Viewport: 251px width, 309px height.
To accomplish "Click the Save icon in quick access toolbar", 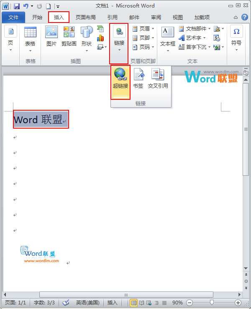I will point(17,6).
